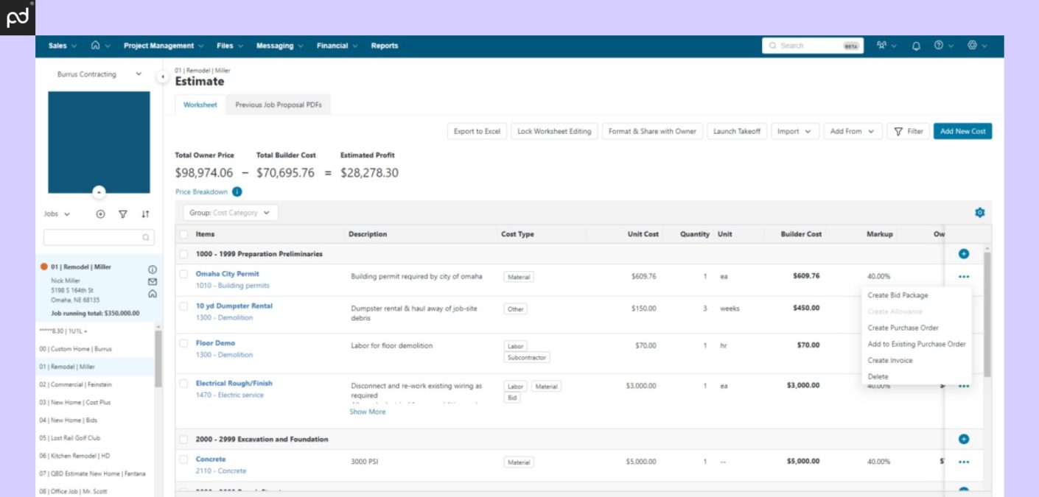Viewport: 1039px width, 497px height.
Task: Open job info icon for Miller remodel
Action: click(153, 269)
